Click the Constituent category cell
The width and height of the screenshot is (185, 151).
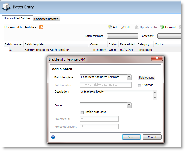click(145, 50)
